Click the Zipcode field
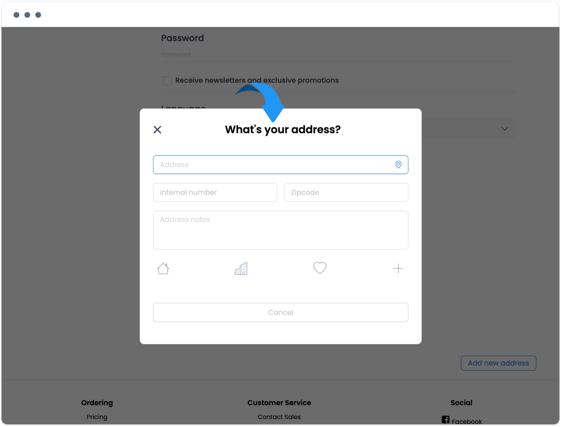 (x=346, y=193)
